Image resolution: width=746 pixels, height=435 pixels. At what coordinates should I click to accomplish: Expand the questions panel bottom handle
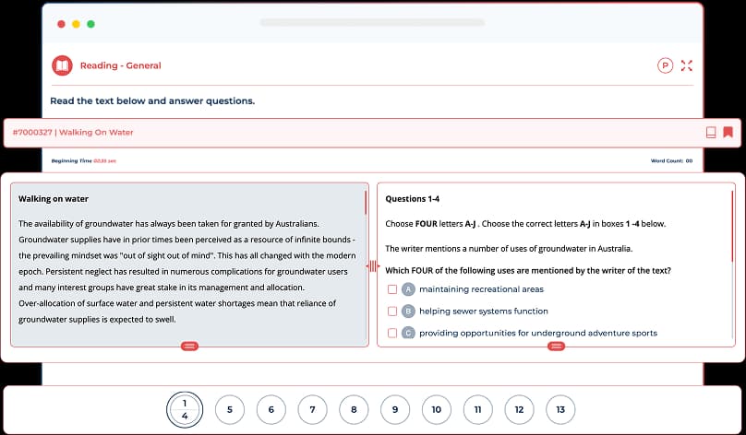[x=556, y=346]
